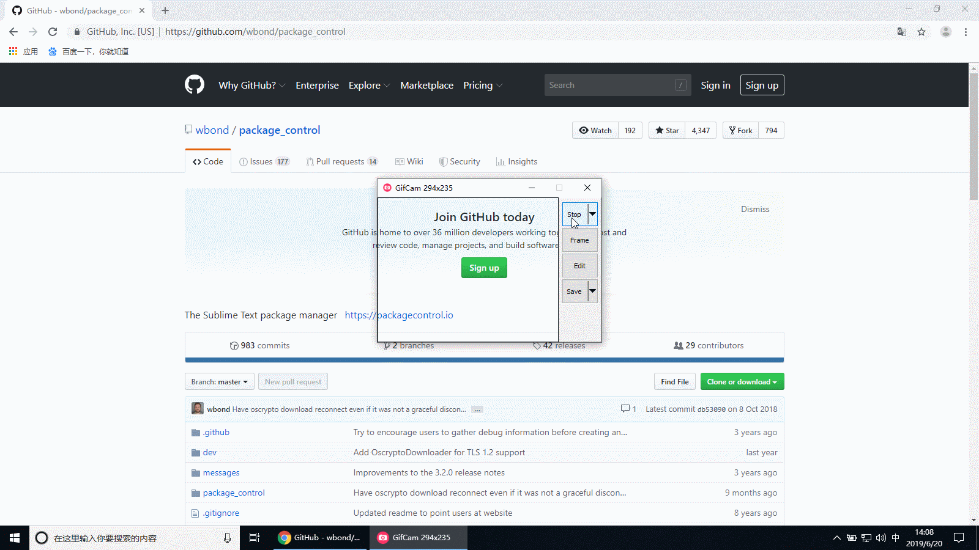Screen dimensions: 979x550
Task: Open the Action Center notifications icon
Action: coord(959,538)
